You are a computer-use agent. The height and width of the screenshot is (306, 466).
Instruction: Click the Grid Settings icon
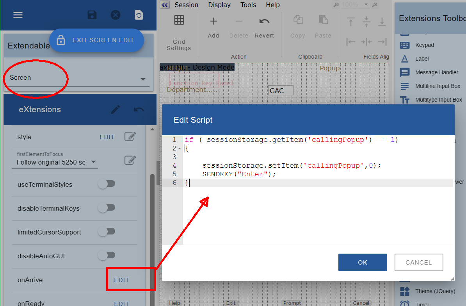click(179, 21)
